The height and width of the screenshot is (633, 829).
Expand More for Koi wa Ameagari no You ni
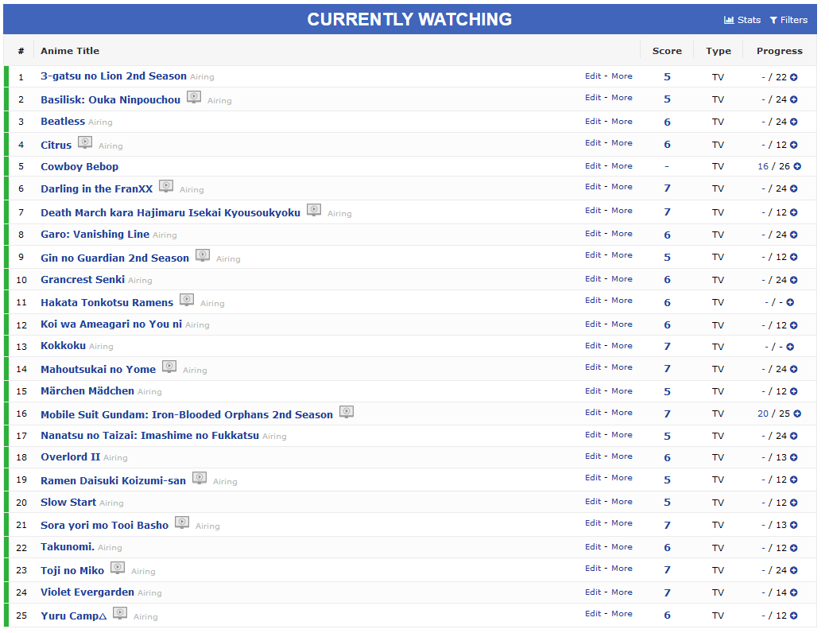(622, 324)
